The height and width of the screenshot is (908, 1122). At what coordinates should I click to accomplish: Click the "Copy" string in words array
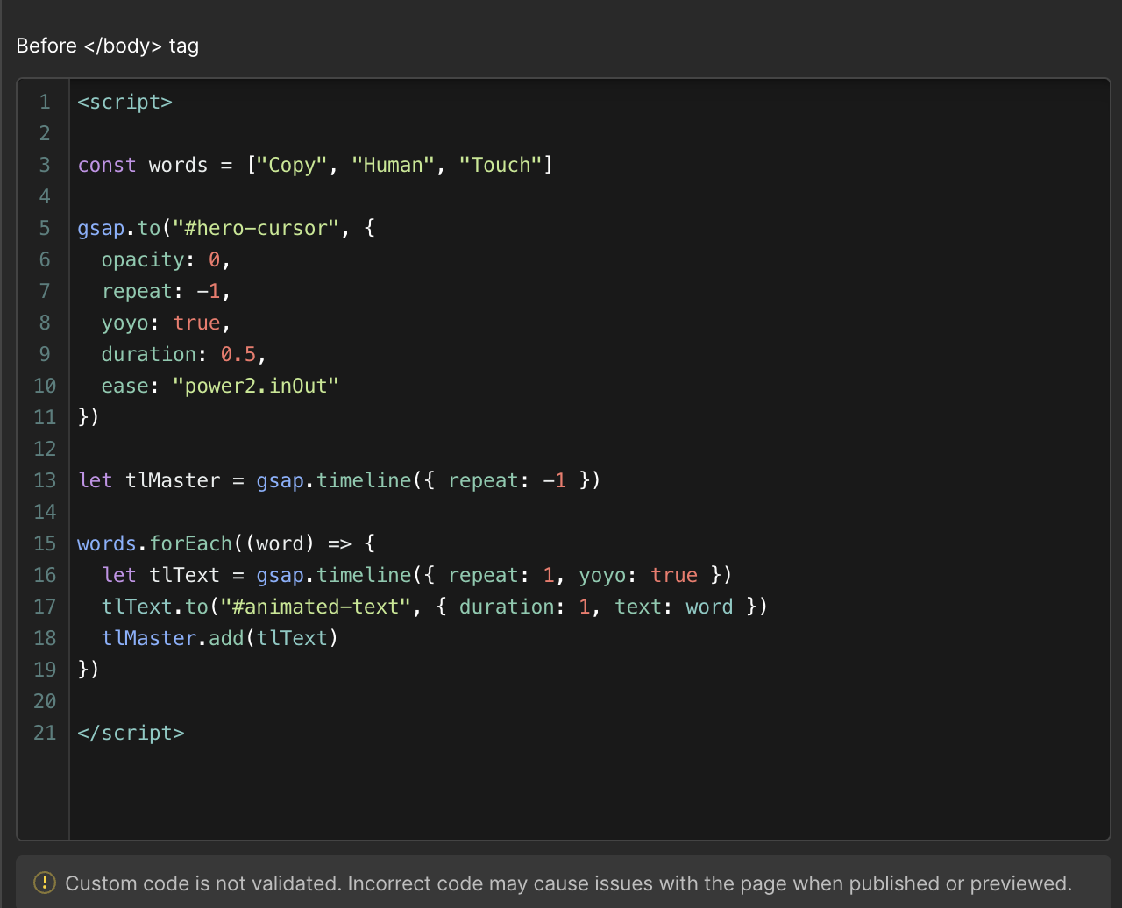tap(292, 165)
